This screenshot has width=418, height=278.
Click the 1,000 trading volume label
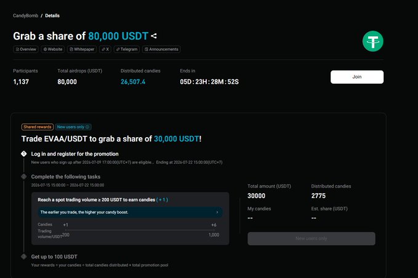tap(214, 235)
